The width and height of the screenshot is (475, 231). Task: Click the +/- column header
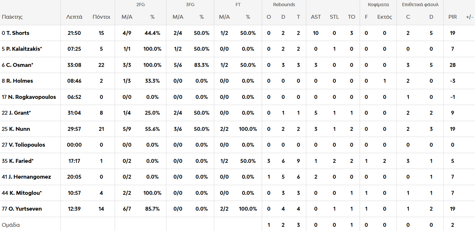[x=470, y=17]
